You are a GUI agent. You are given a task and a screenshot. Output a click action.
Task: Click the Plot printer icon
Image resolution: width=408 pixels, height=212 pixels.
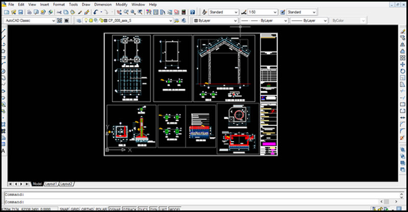tap(29, 12)
